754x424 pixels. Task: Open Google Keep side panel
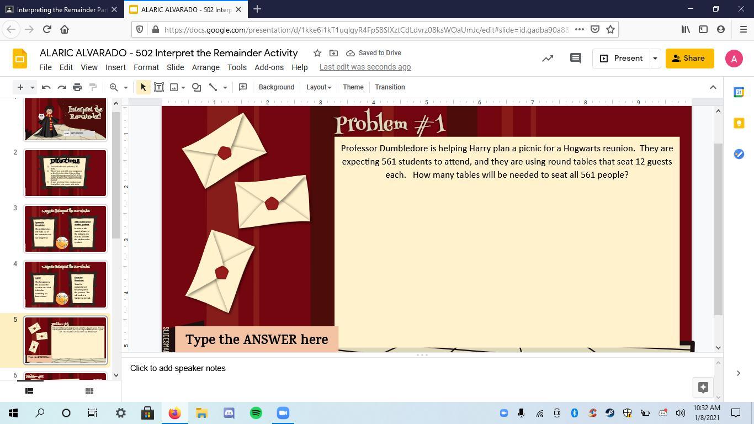click(x=739, y=123)
